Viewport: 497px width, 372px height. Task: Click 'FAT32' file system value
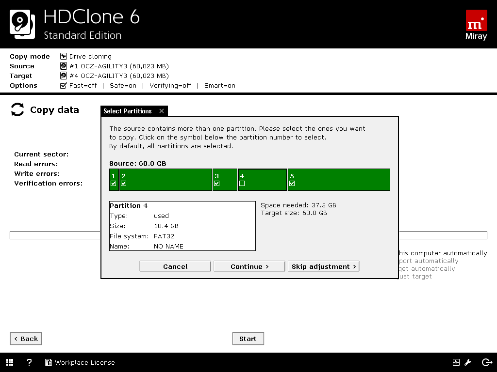tap(164, 236)
